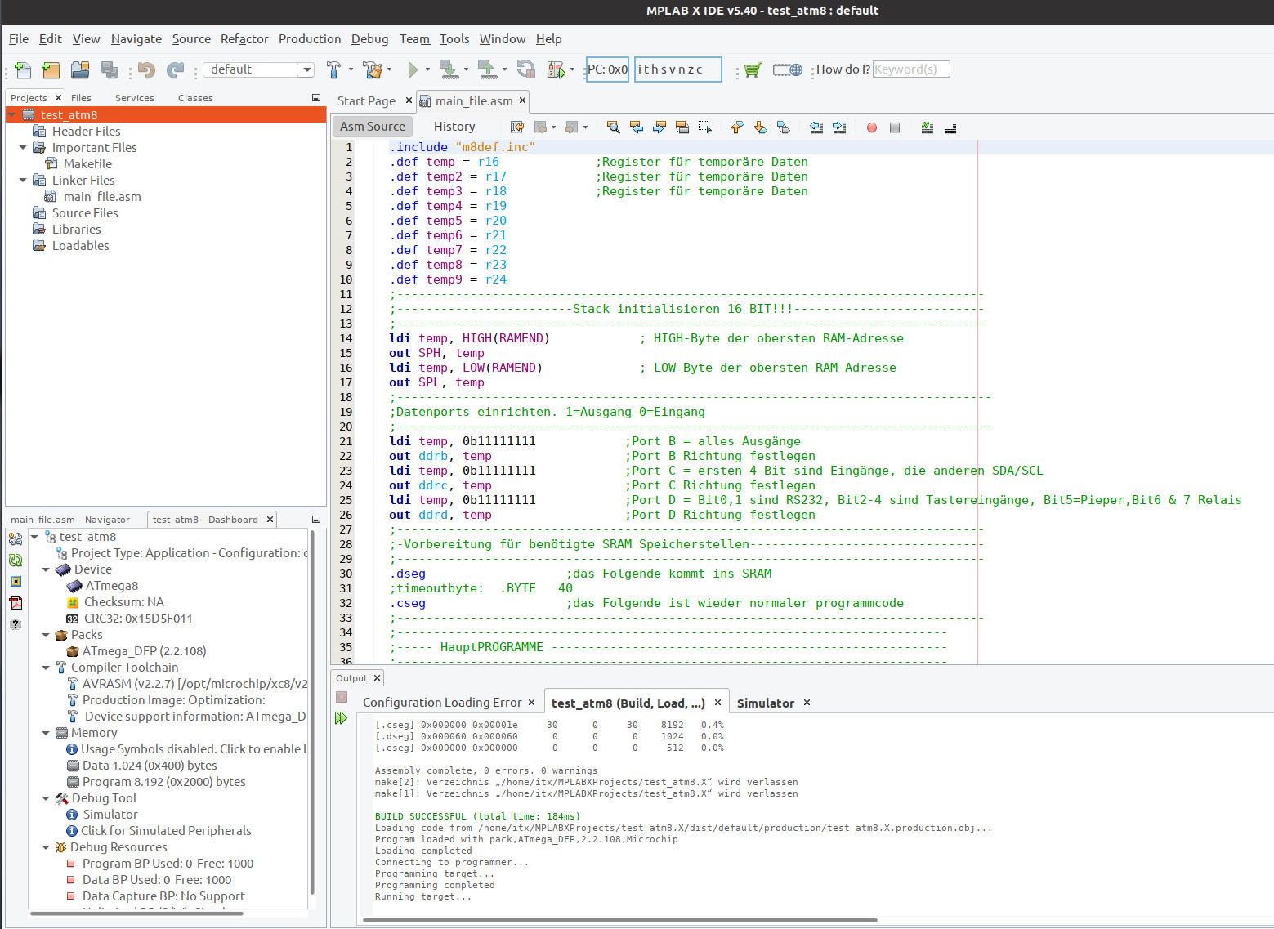Click the Debug Main Project icon
1274x929 pixels.
557,70
